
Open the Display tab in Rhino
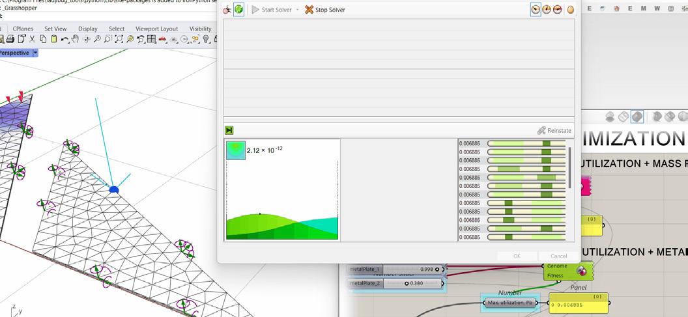pos(88,29)
